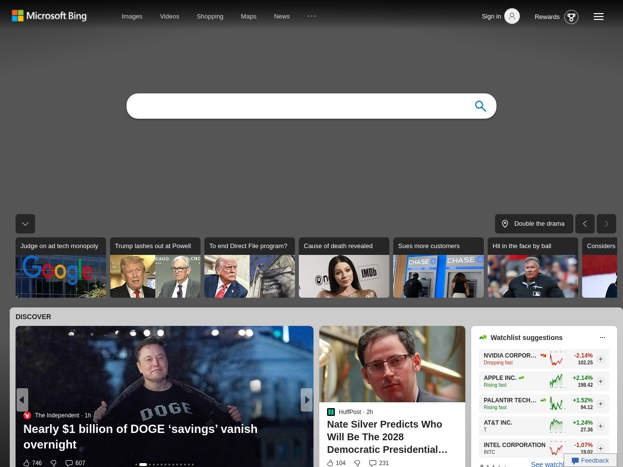Go to the next background image
Screen dimensions: 623x467
coord(606,224)
